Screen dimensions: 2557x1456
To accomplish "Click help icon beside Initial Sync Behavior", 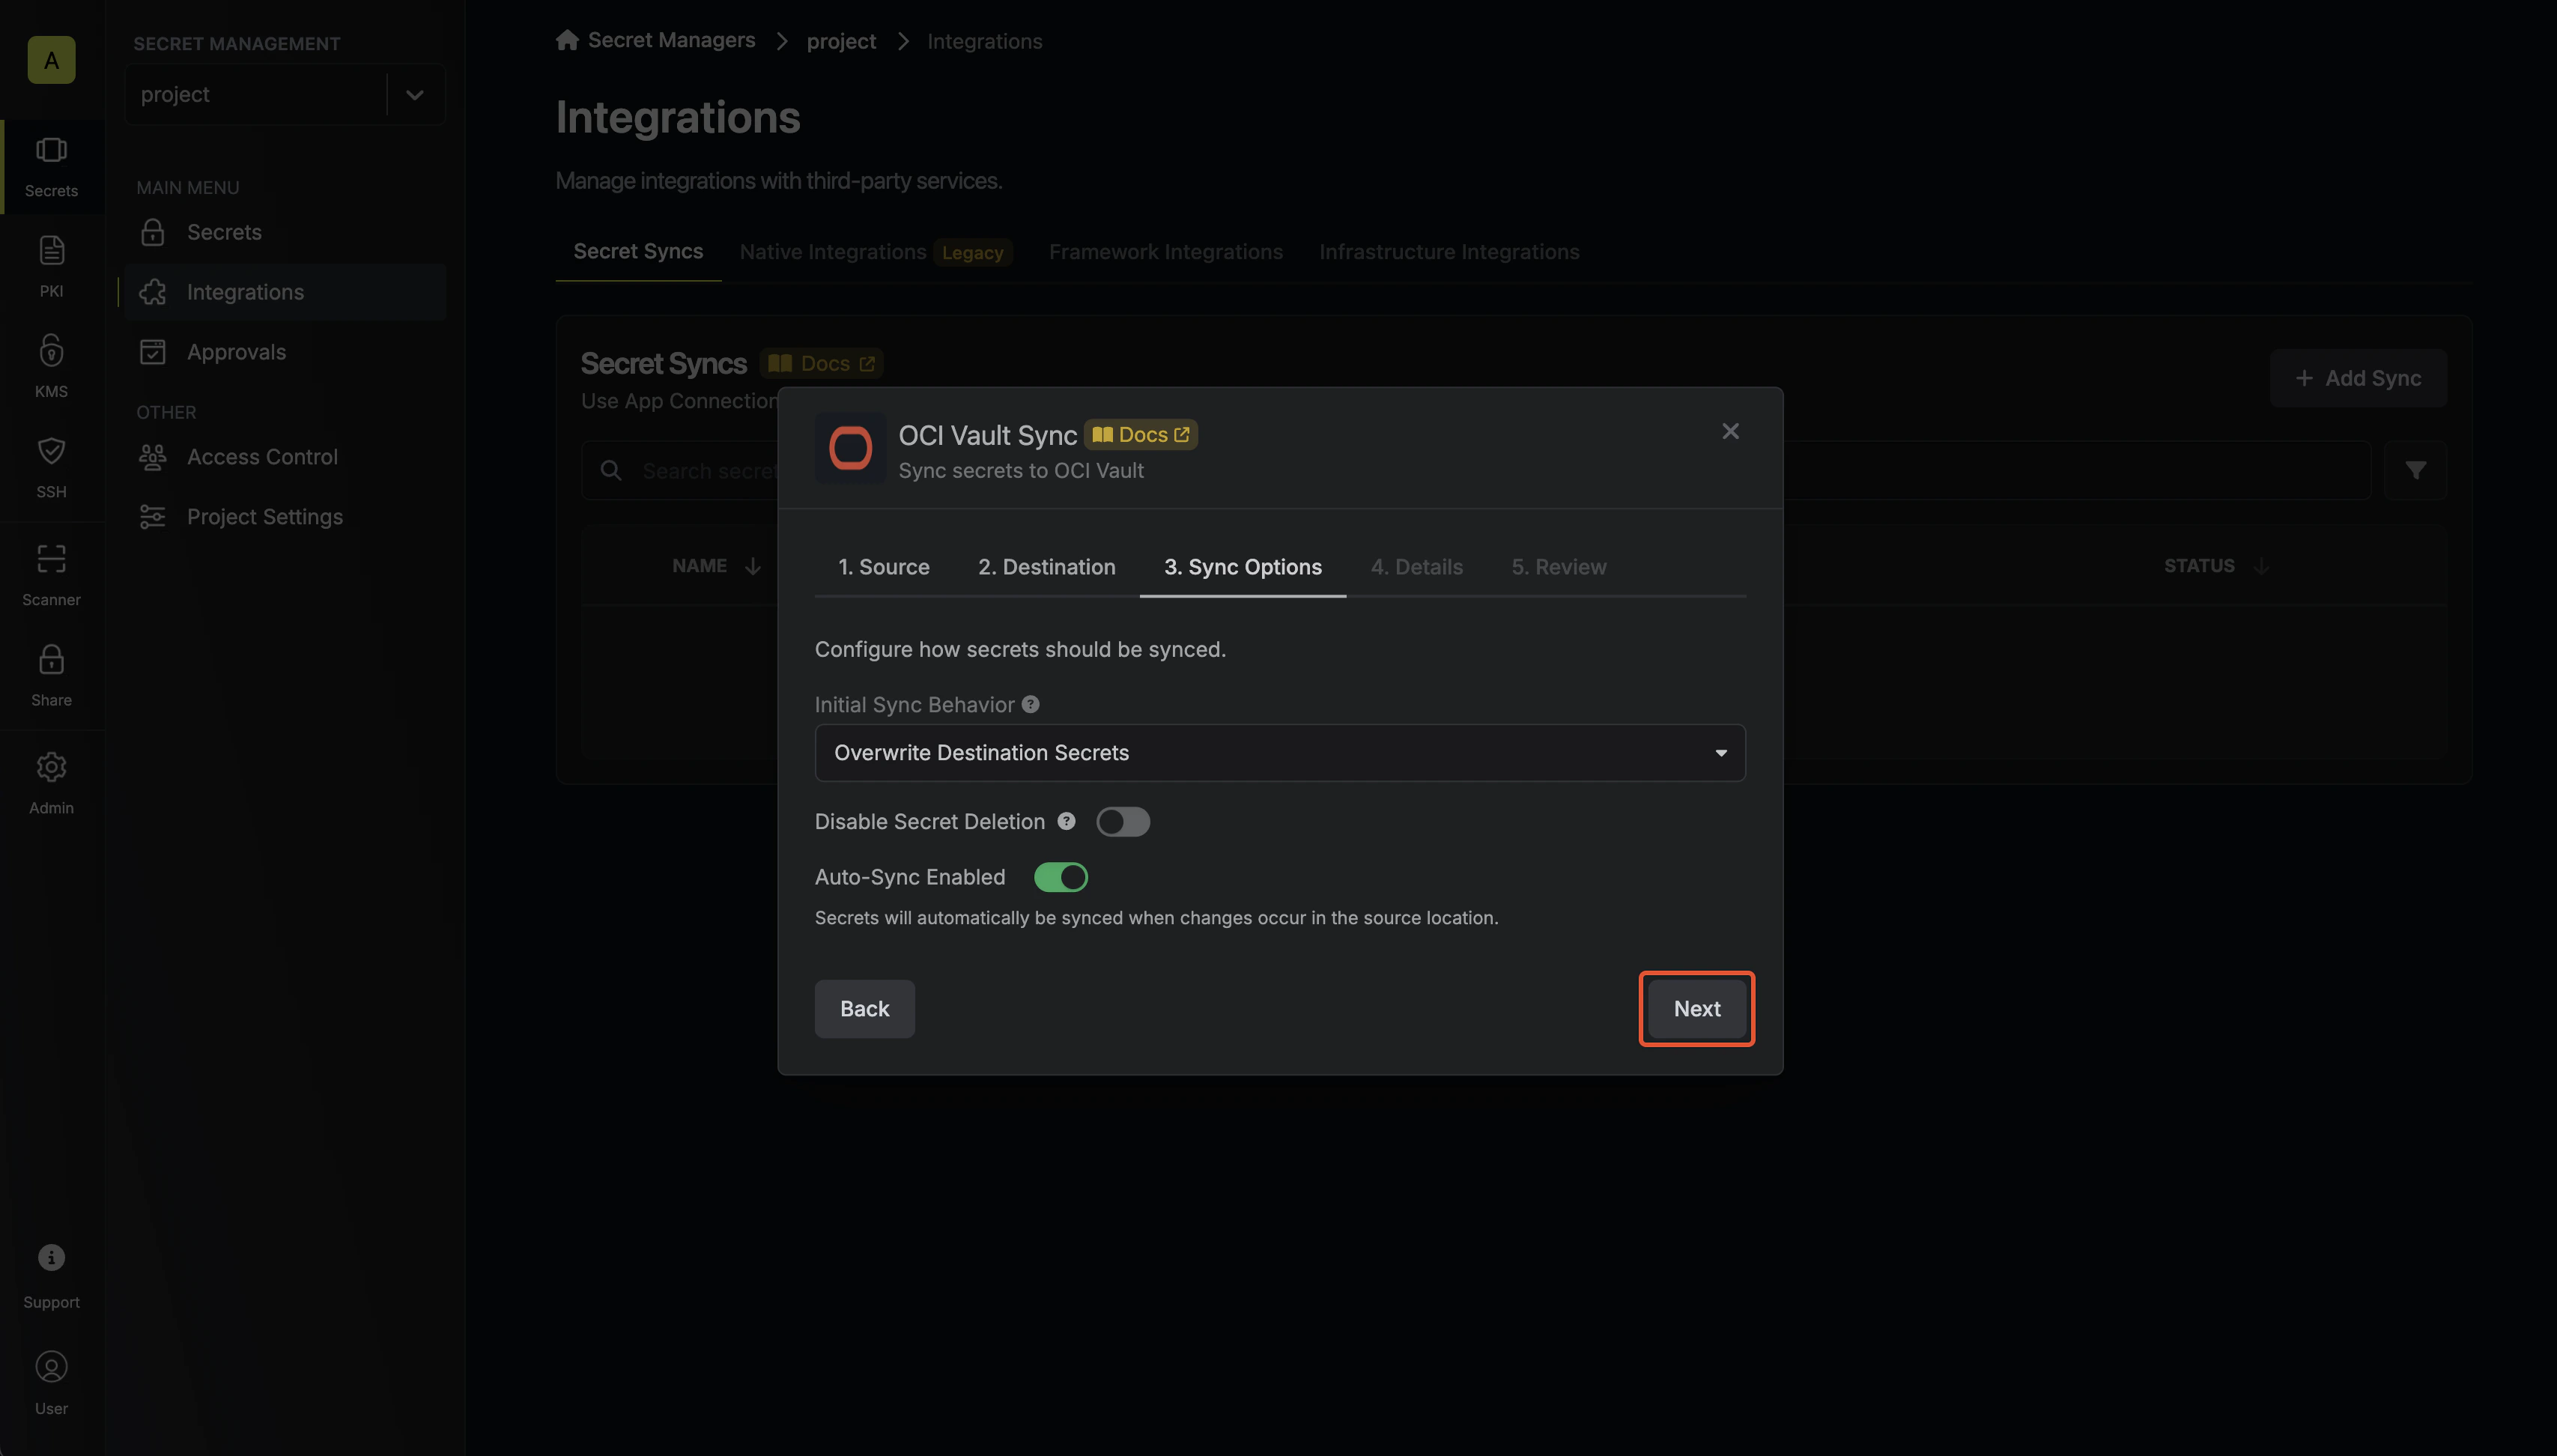I will [x=1030, y=704].
